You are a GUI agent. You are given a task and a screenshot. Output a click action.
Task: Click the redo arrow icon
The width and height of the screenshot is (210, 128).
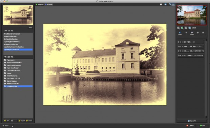[x=186, y=33]
